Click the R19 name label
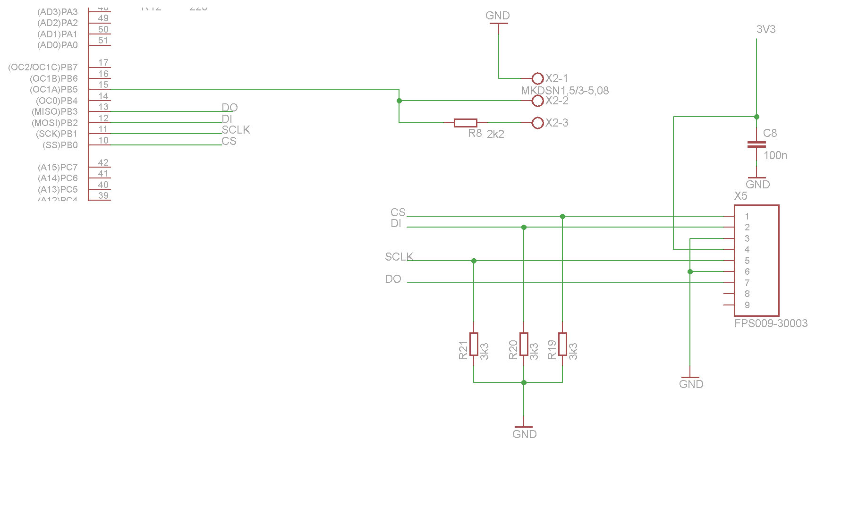The width and height of the screenshot is (850, 524). [552, 350]
